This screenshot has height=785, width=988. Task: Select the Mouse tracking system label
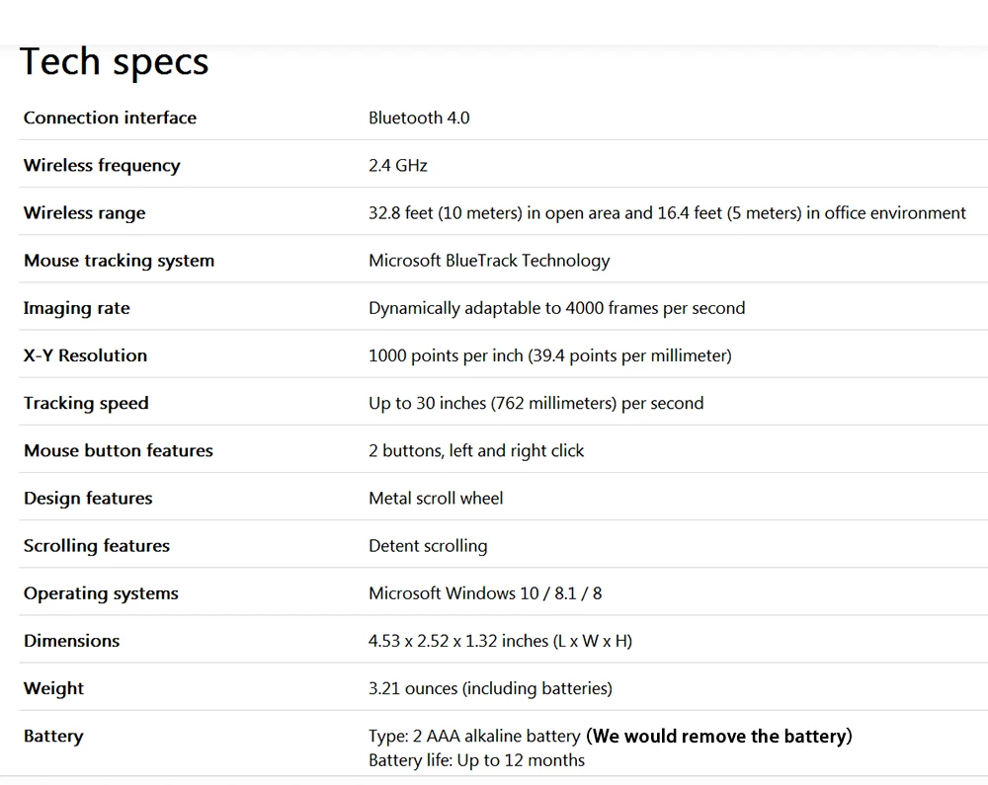pos(120,261)
